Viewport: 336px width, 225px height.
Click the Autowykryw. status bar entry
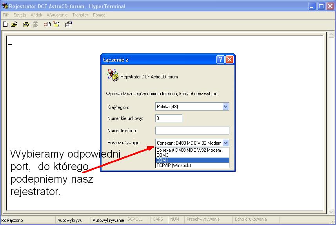70,220
